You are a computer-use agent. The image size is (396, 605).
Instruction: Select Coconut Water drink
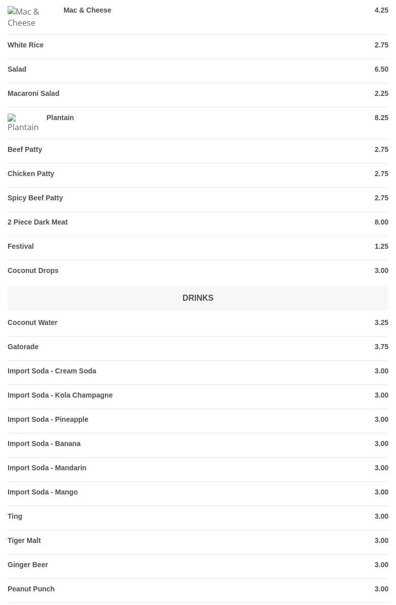(32, 322)
